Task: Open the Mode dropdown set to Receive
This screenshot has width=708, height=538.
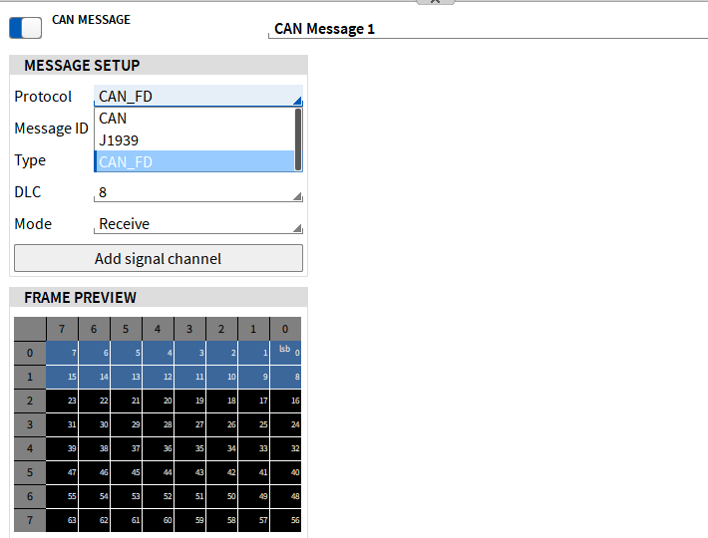Action: point(197,224)
